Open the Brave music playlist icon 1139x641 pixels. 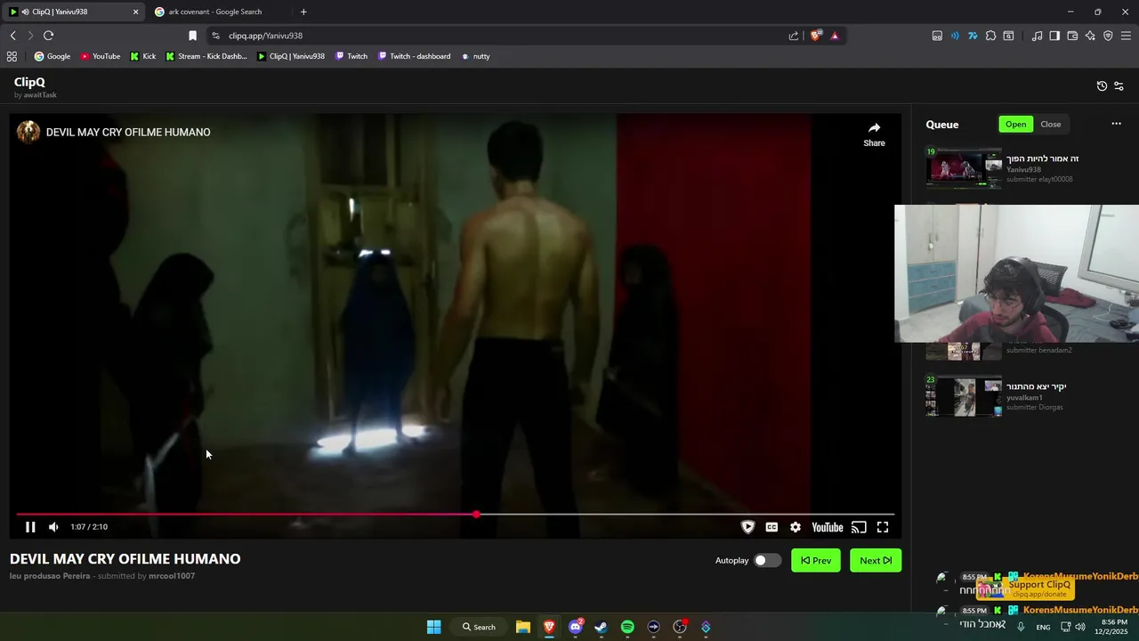pyautogui.click(x=1037, y=36)
